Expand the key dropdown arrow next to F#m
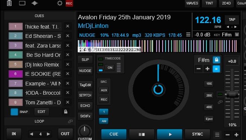Viewport: 246px width, 140px height. [x=237, y=34]
